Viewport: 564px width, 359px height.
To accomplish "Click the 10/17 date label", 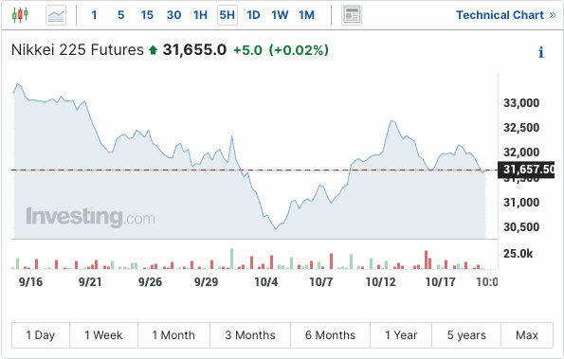I will pos(440,282).
